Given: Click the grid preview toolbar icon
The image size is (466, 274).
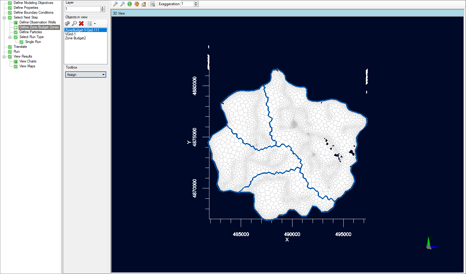Looking at the screenshot, I should [x=152, y=4].
